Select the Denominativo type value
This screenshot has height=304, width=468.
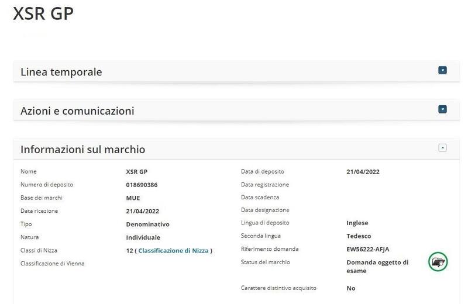coord(147,224)
